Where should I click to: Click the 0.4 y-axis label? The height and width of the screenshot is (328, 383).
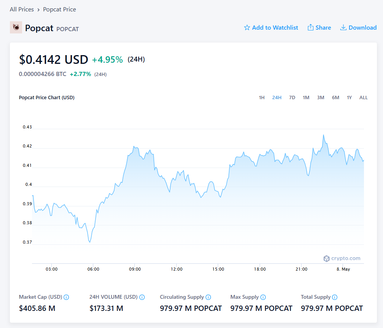click(x=29, y=185)
